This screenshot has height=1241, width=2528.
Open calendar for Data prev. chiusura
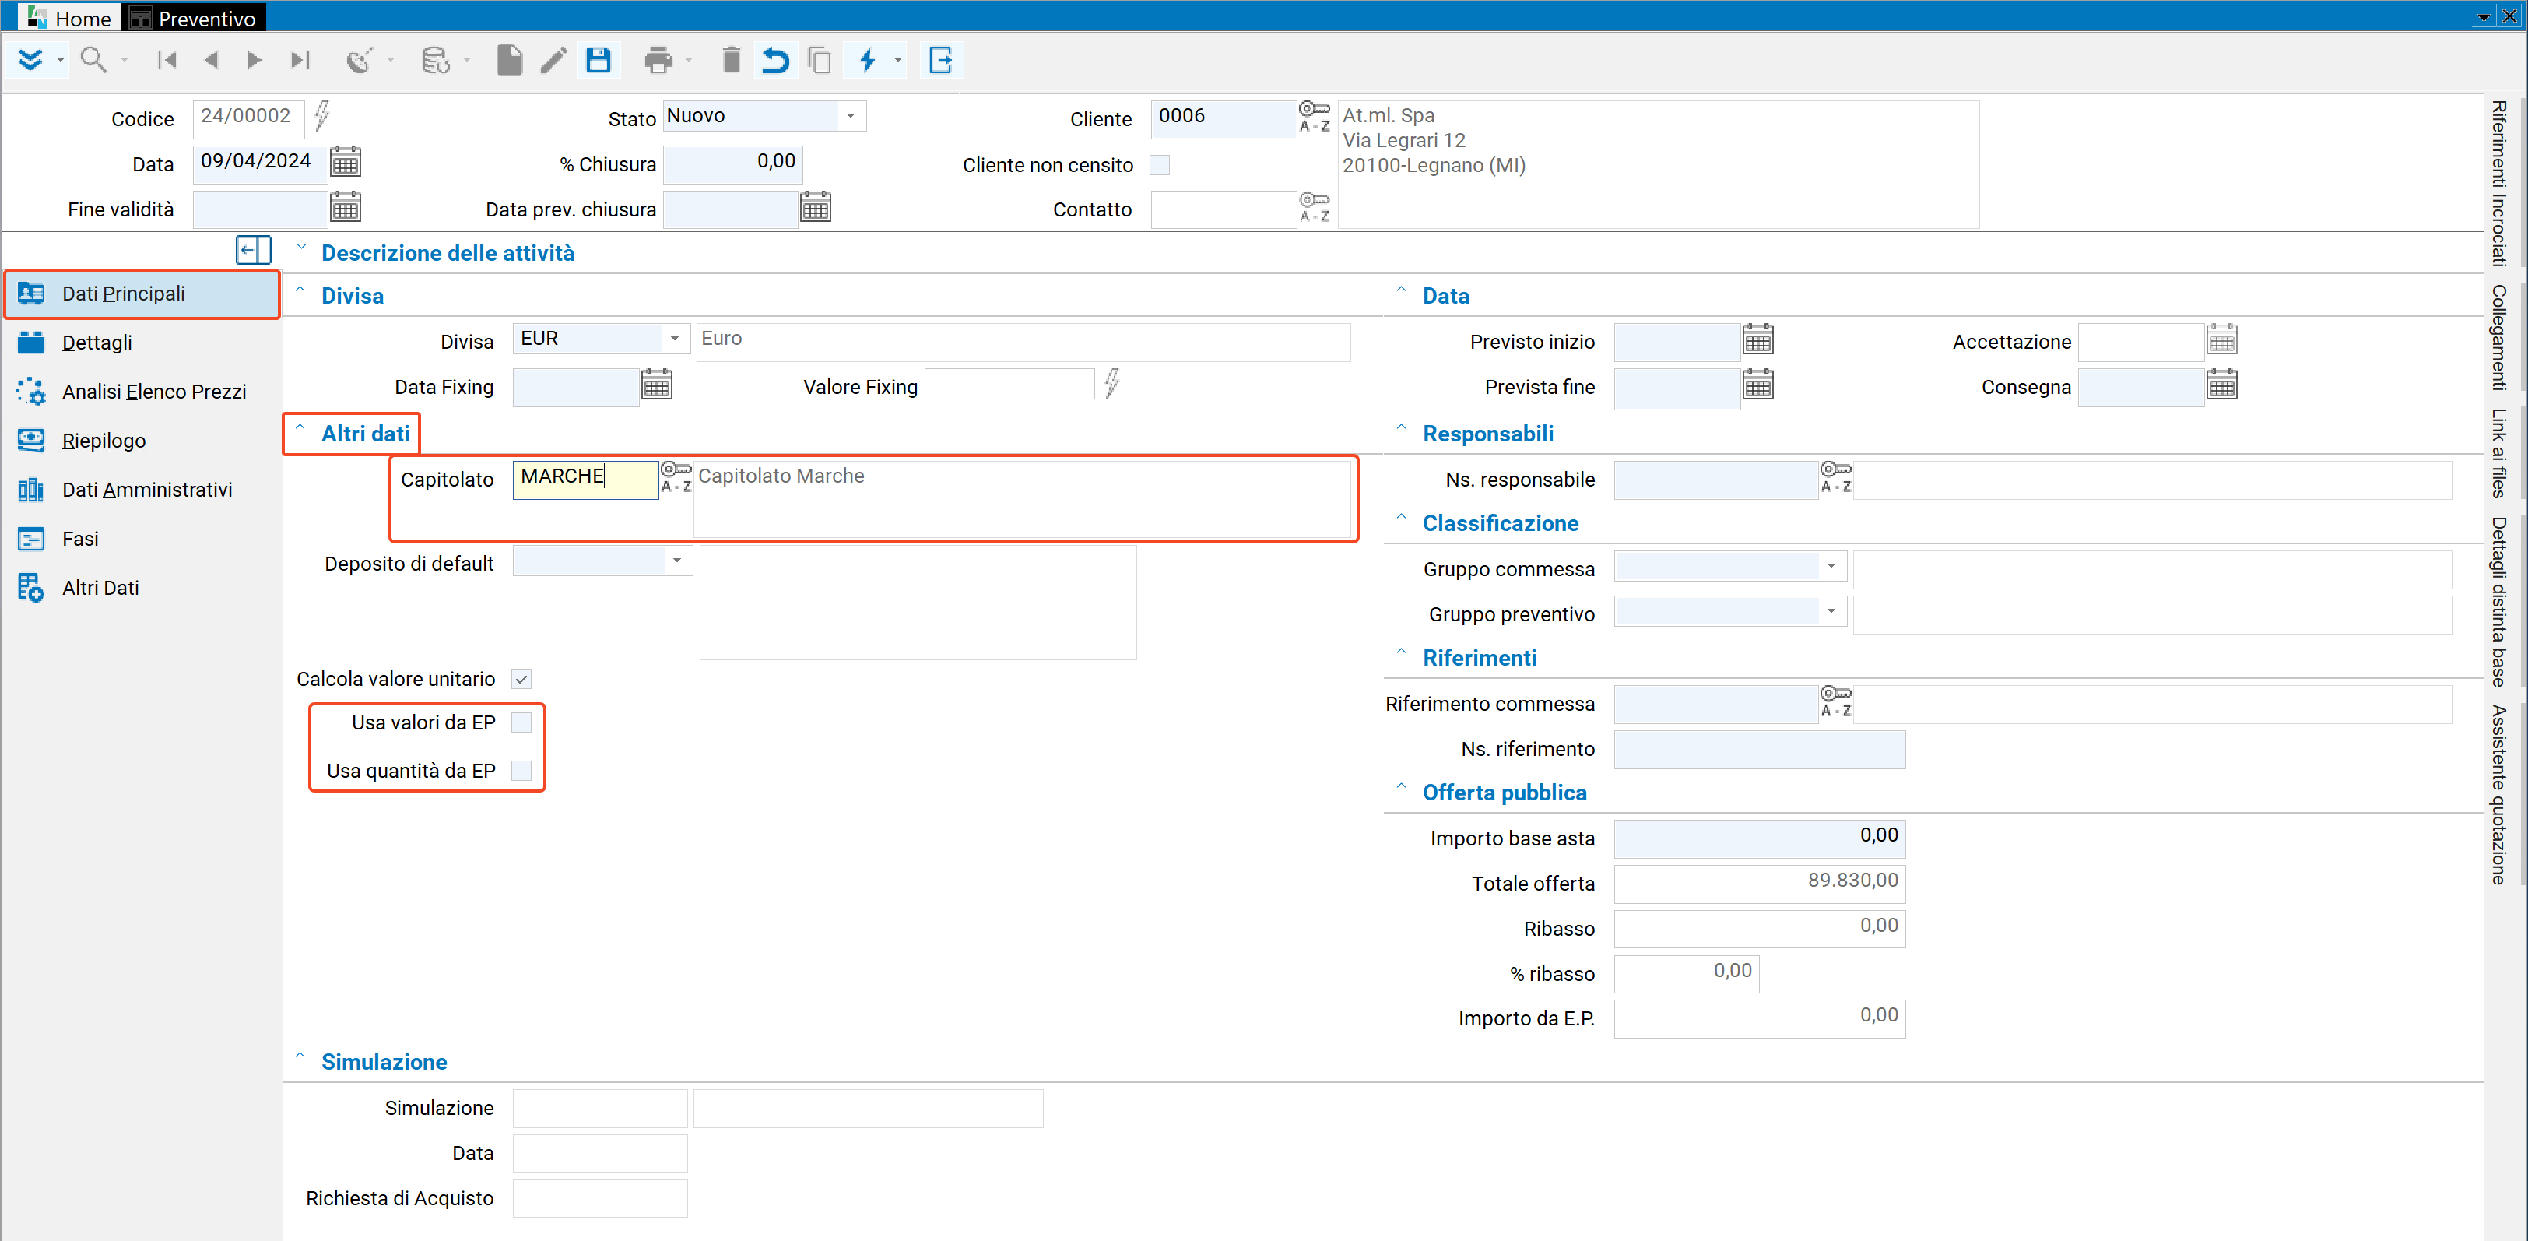(x=816, y=207)
